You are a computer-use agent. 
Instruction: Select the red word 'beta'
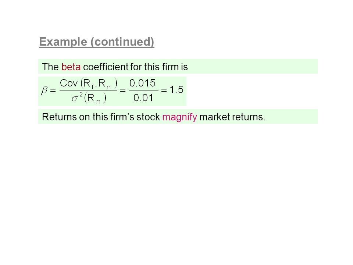pyautogui.click(x=71, y=67)
